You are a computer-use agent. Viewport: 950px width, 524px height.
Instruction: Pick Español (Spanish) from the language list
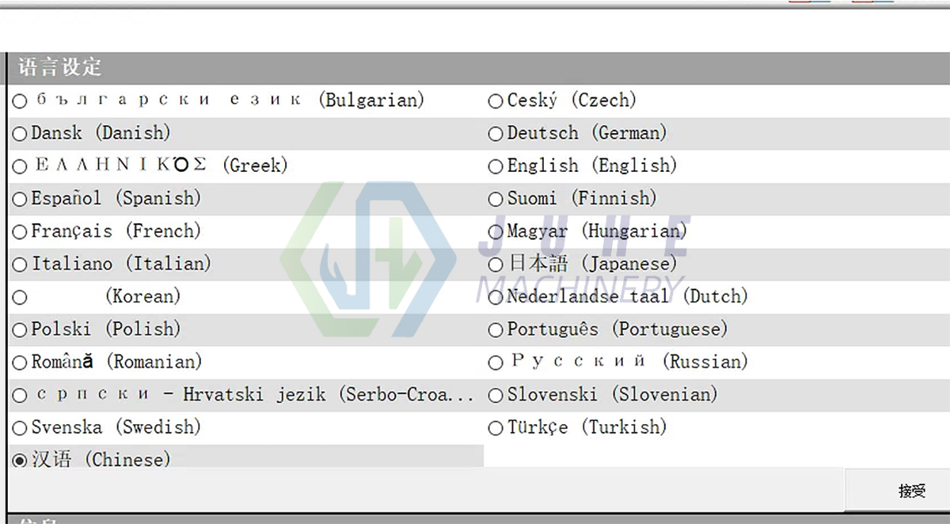[x=19, y=199]
